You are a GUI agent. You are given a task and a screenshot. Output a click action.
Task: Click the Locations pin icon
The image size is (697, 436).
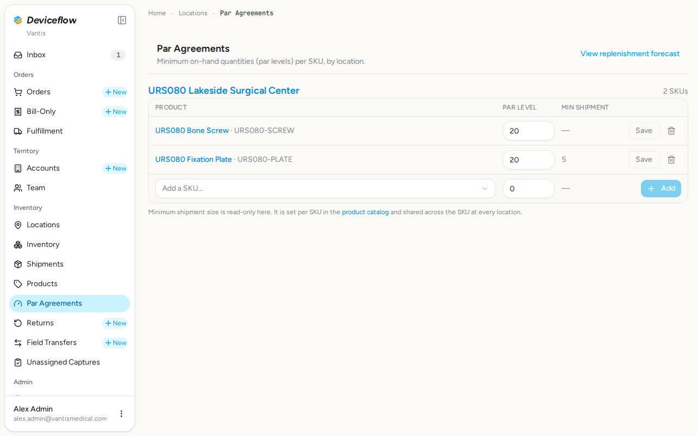click(x=18, y=225)
